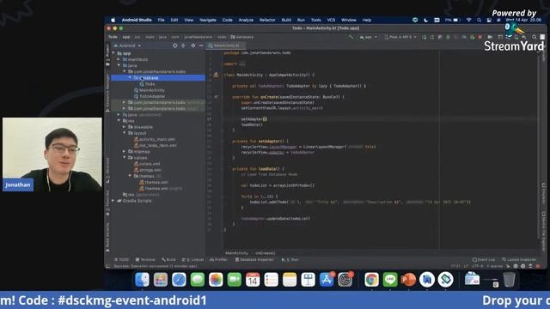Open the Android view dropdown

pyautogui.click(x=127, y=45)
